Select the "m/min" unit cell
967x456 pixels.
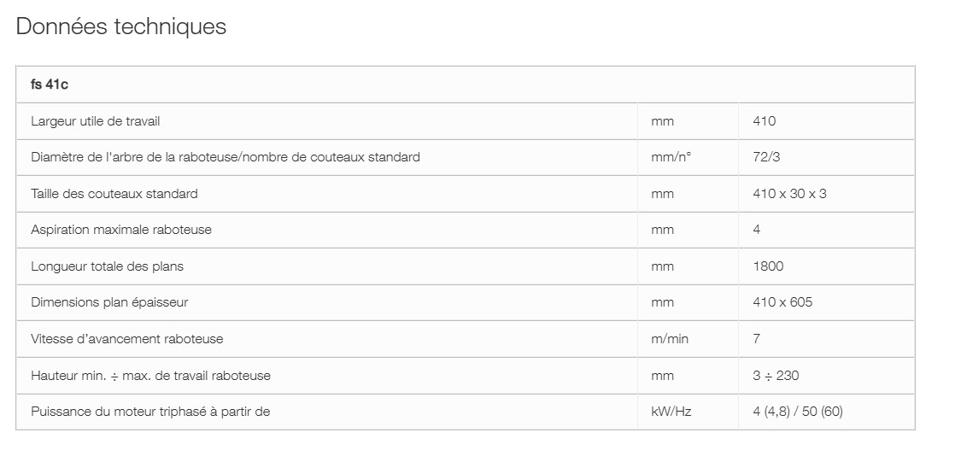[670, 339]
